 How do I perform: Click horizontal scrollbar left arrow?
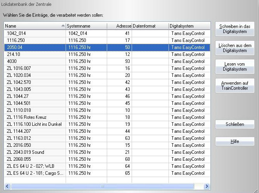tap(7, 186)
